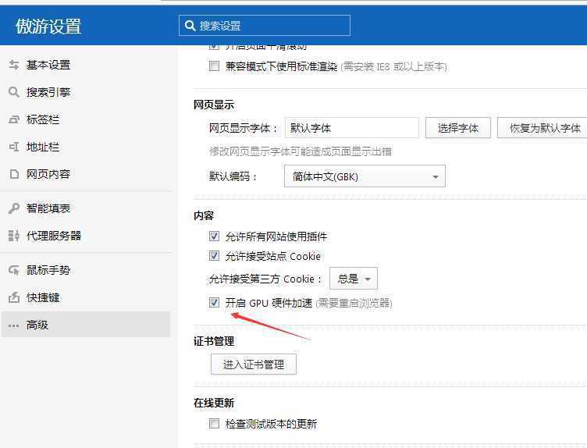Click the 默认字体 font text field
The image size is (587, 448).
[351, 128]
